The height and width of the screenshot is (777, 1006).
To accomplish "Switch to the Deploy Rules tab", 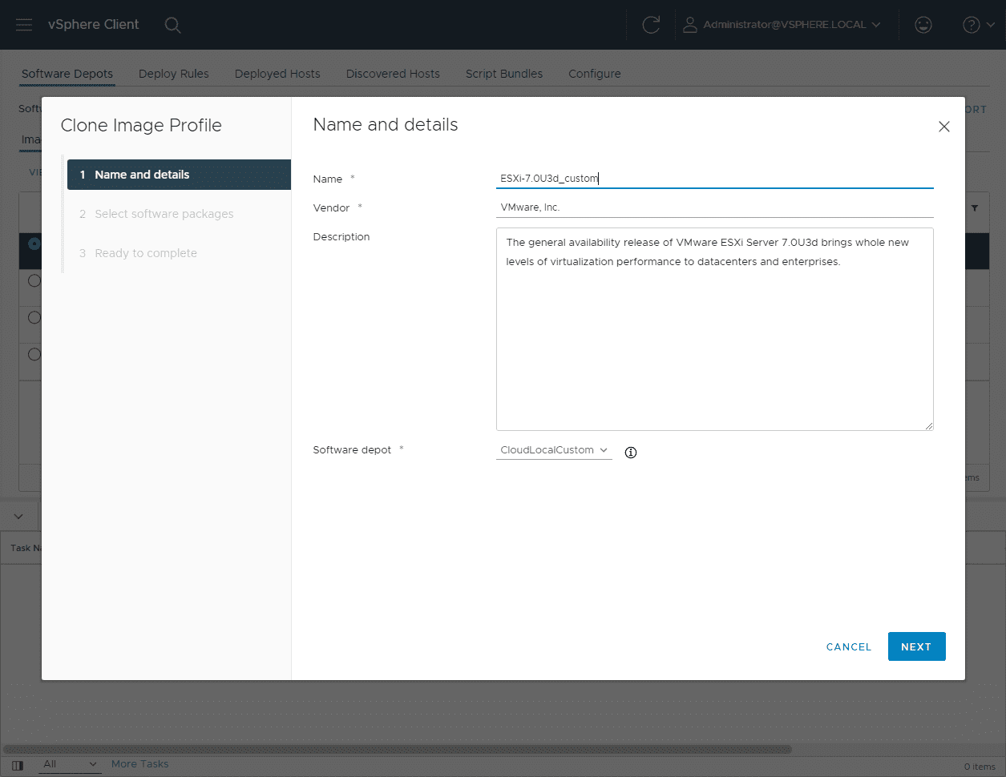I will click(173, 74).
